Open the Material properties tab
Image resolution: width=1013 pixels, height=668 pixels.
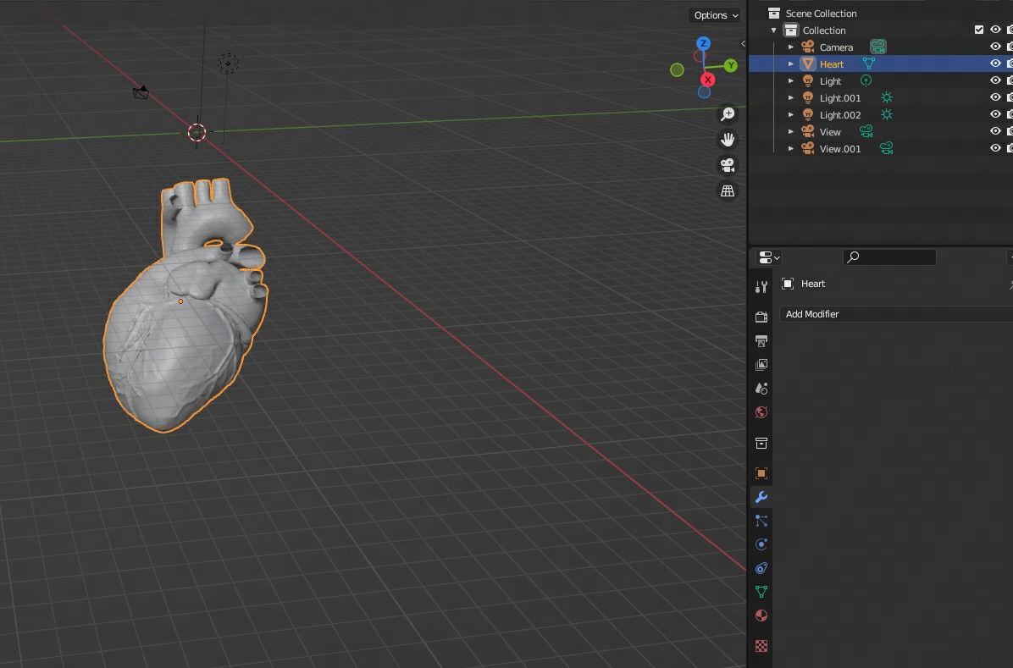761,616
